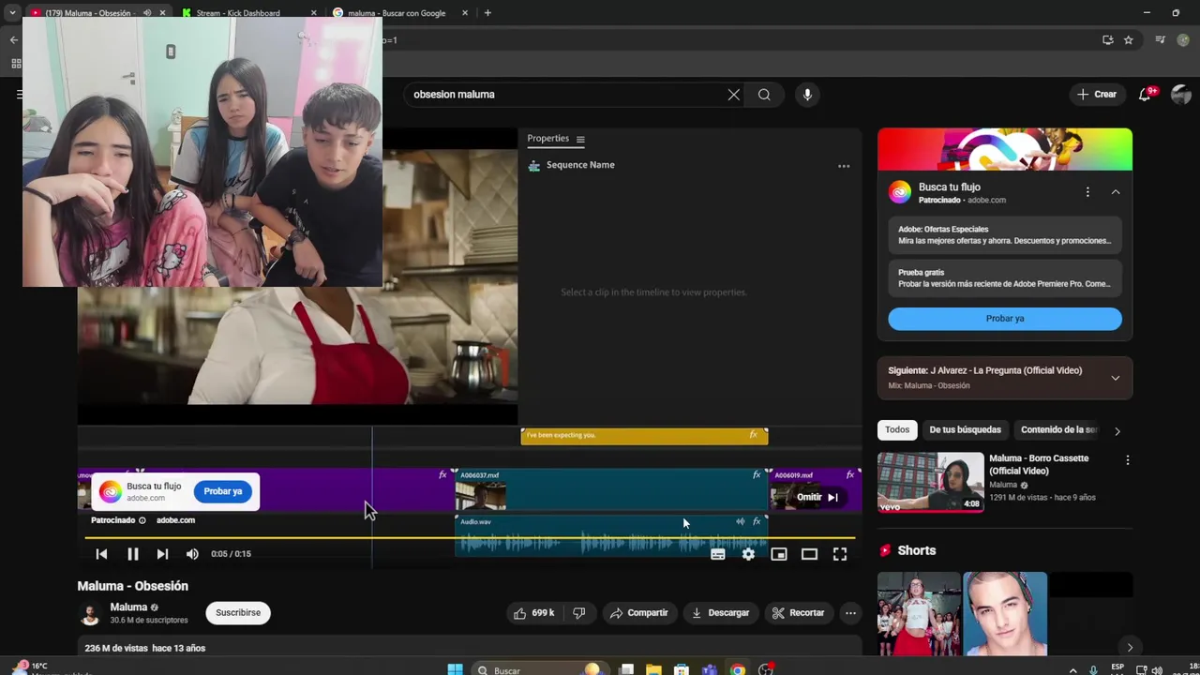The width and height of the screenshot is (1200, 675).
Task: Select the Contenido de la serie chip
Action: pos(1058,430)
